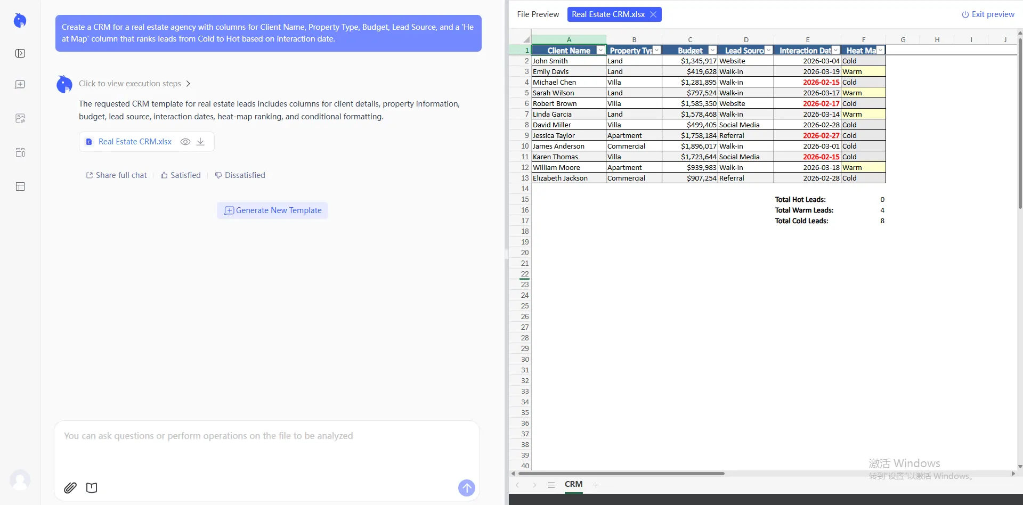This screenshot has width=1023, height=505.
Task: Toggle the sidebar panel icon
Action: pyautogui.click(x=20, y=53)
